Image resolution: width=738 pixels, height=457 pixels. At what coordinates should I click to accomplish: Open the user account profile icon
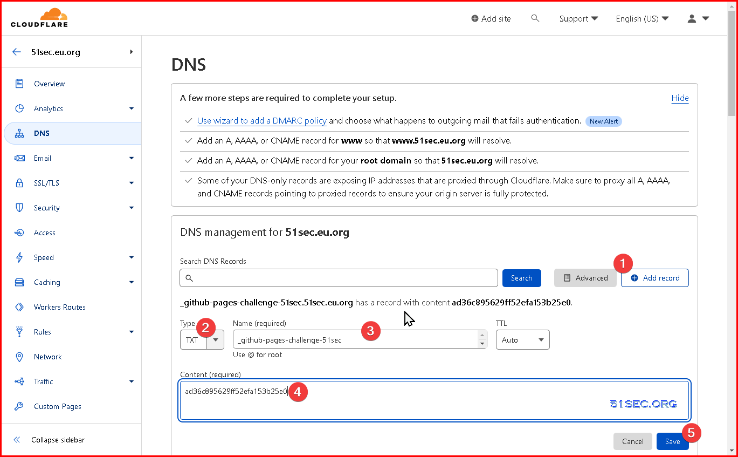tap(692, 18)
